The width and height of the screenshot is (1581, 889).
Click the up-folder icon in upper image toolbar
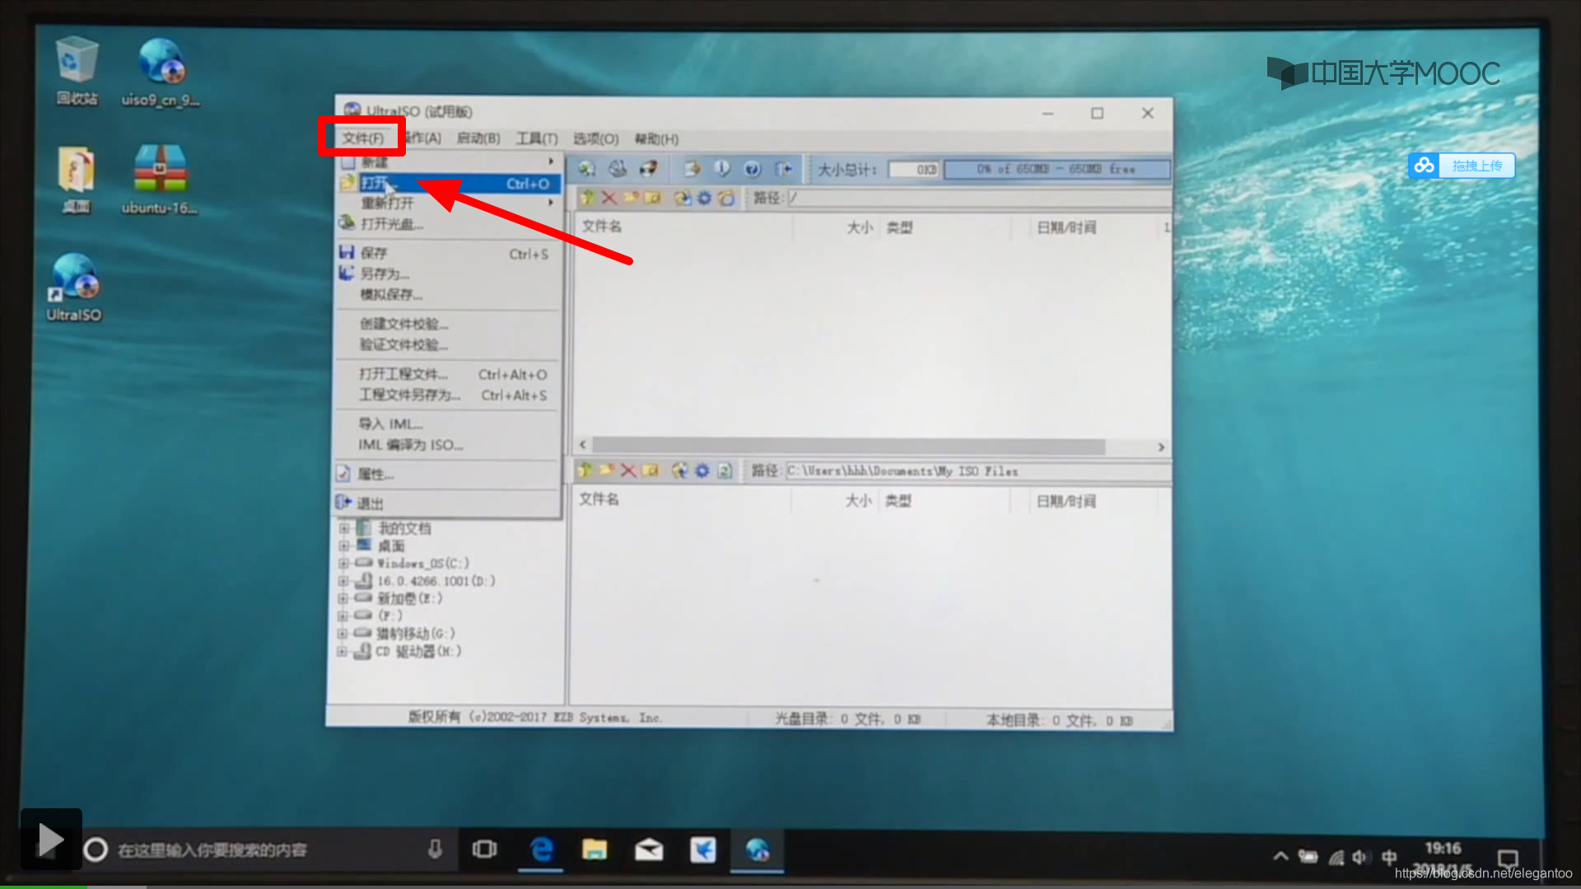click(x=588, y=198)
